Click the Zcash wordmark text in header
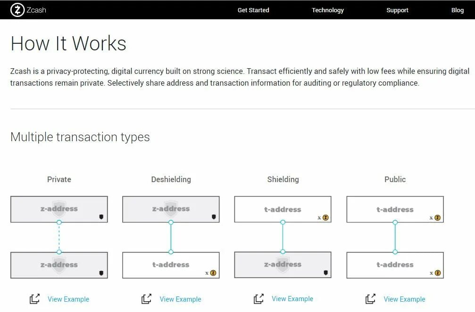Viewport: 475px width, 312px height. coord(36,10)
